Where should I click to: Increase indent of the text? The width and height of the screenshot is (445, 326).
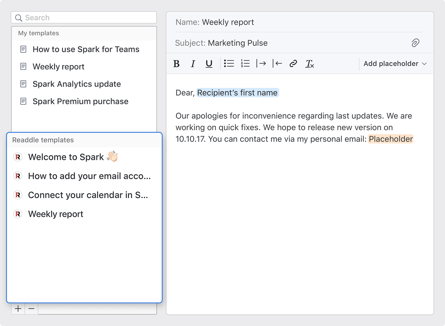pos(261,63)
